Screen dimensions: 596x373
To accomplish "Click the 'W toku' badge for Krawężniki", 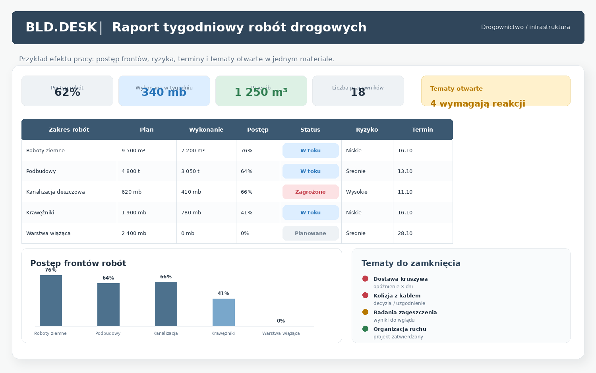I will [311, 213].
